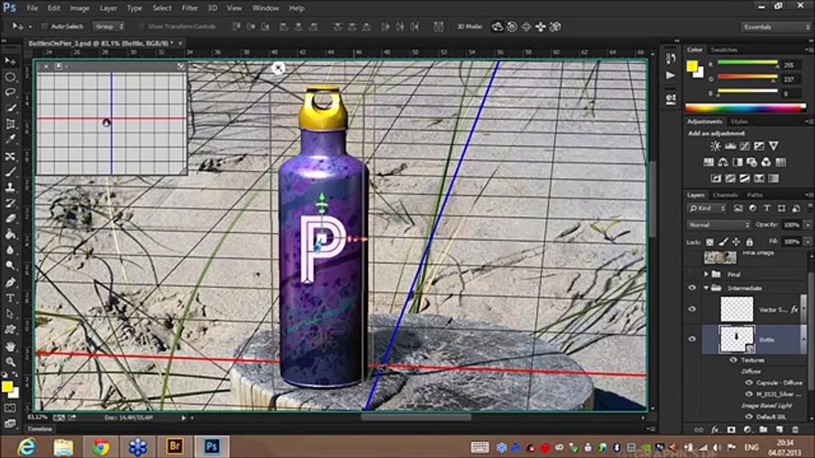Switch to the Paths tab
815x458 pixels.
755,195
